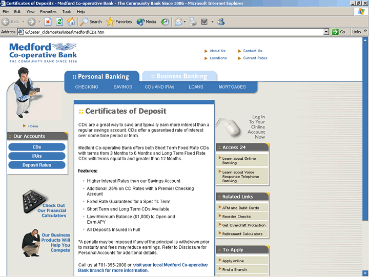The image size is (369, 277).
Task: Open the Favorites menu in the menu bar
Action: click(48, 12)
